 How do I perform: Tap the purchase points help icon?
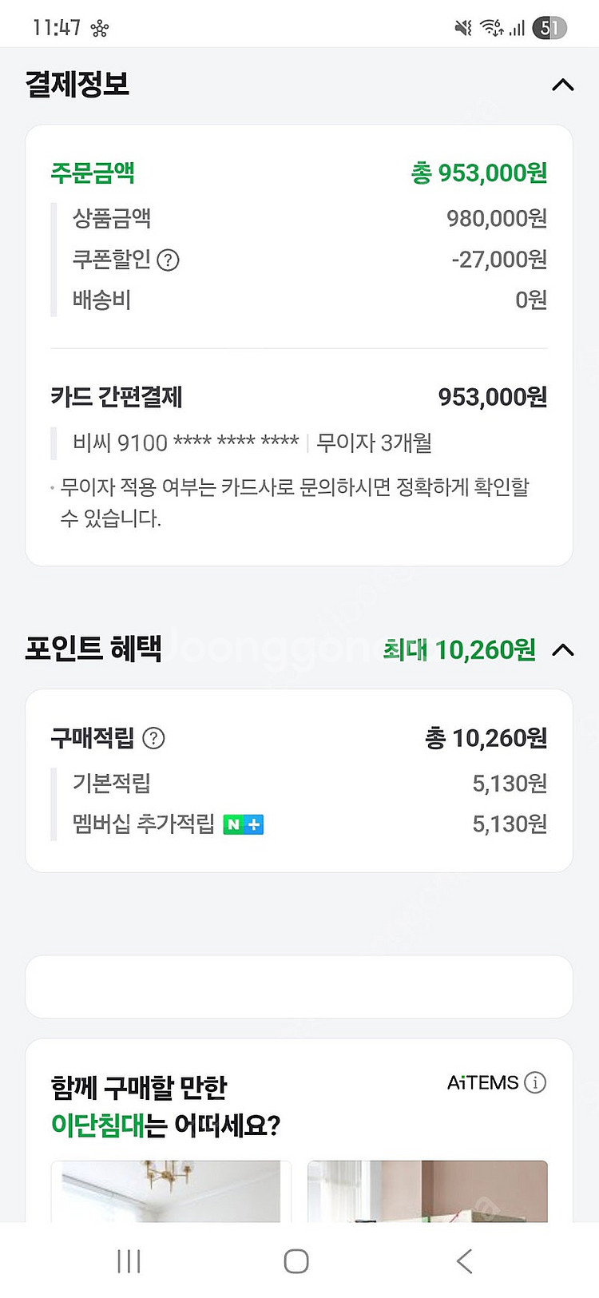(x=153, y=739)
